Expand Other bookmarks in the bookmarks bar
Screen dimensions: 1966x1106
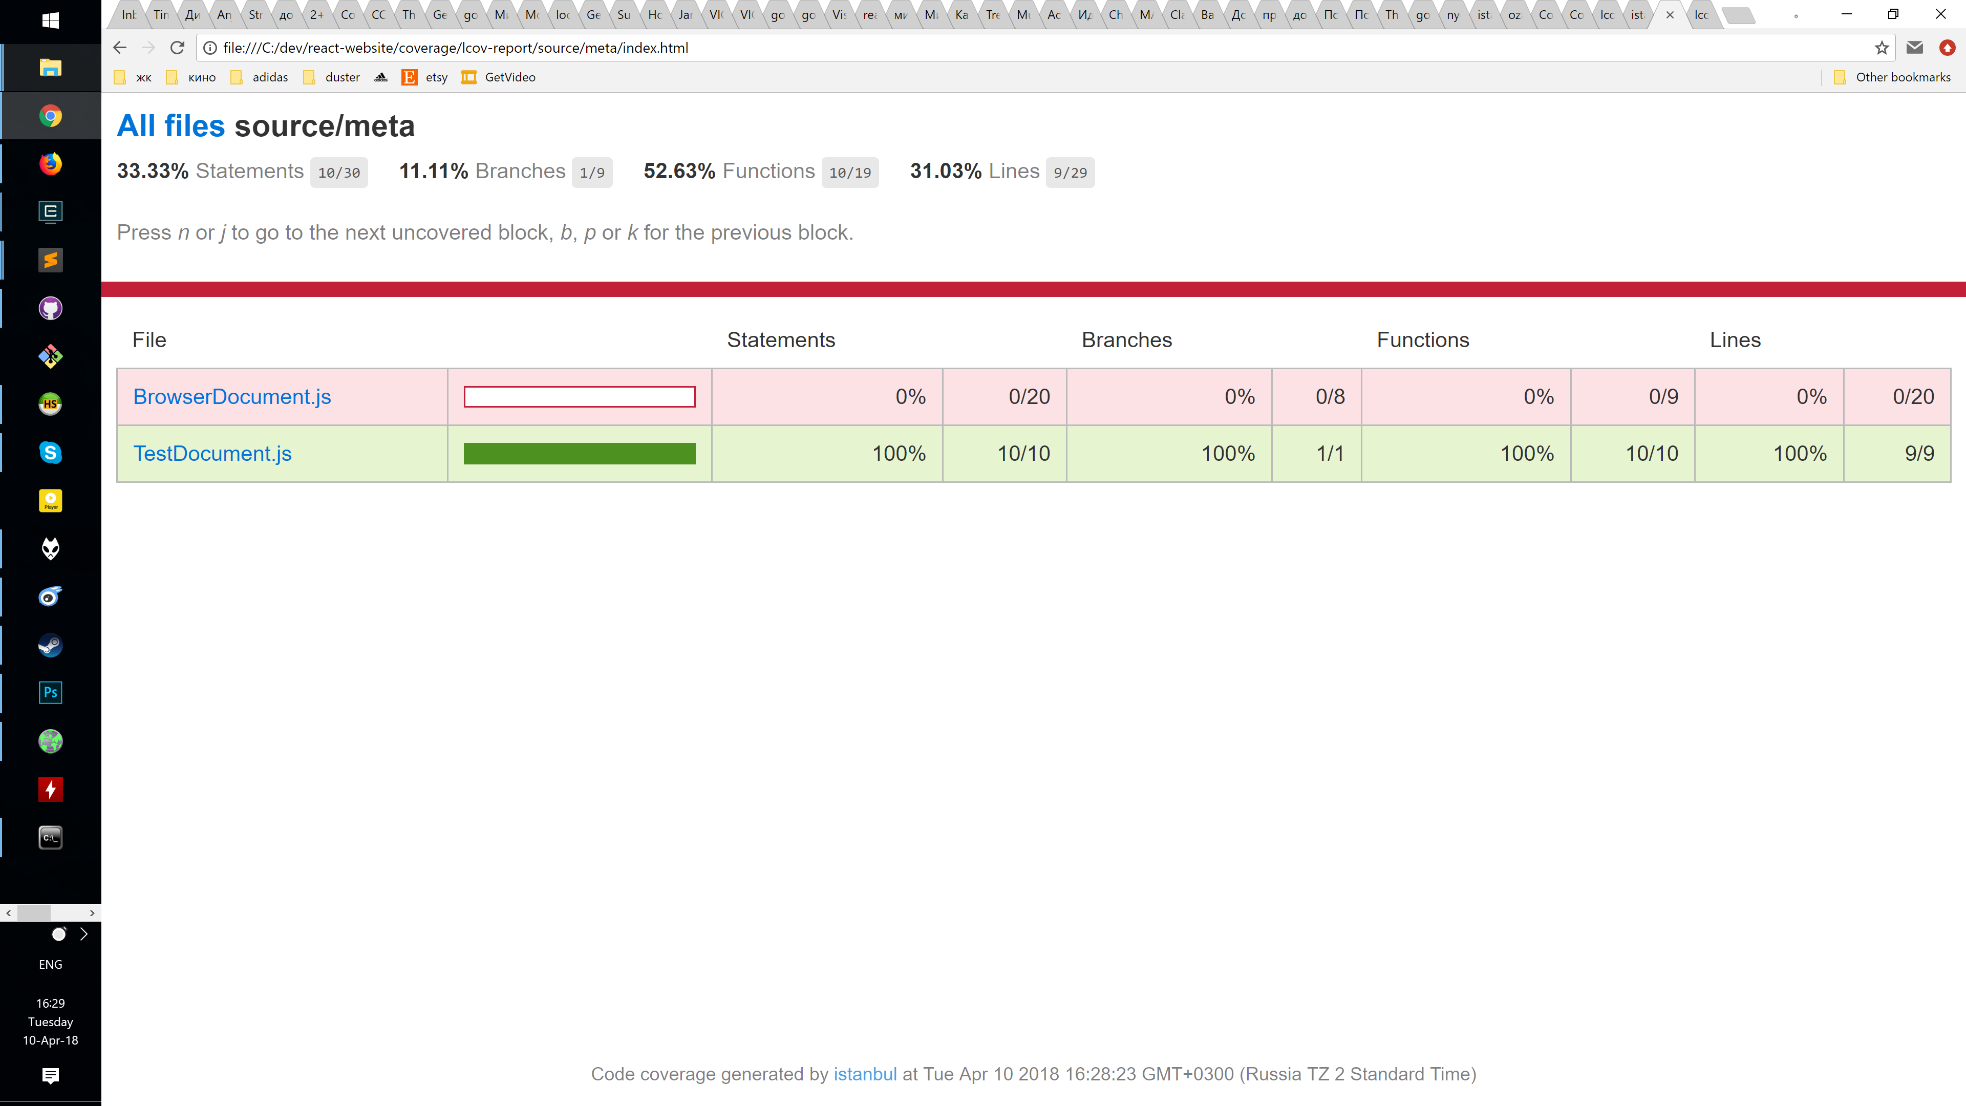point(1895,77)
